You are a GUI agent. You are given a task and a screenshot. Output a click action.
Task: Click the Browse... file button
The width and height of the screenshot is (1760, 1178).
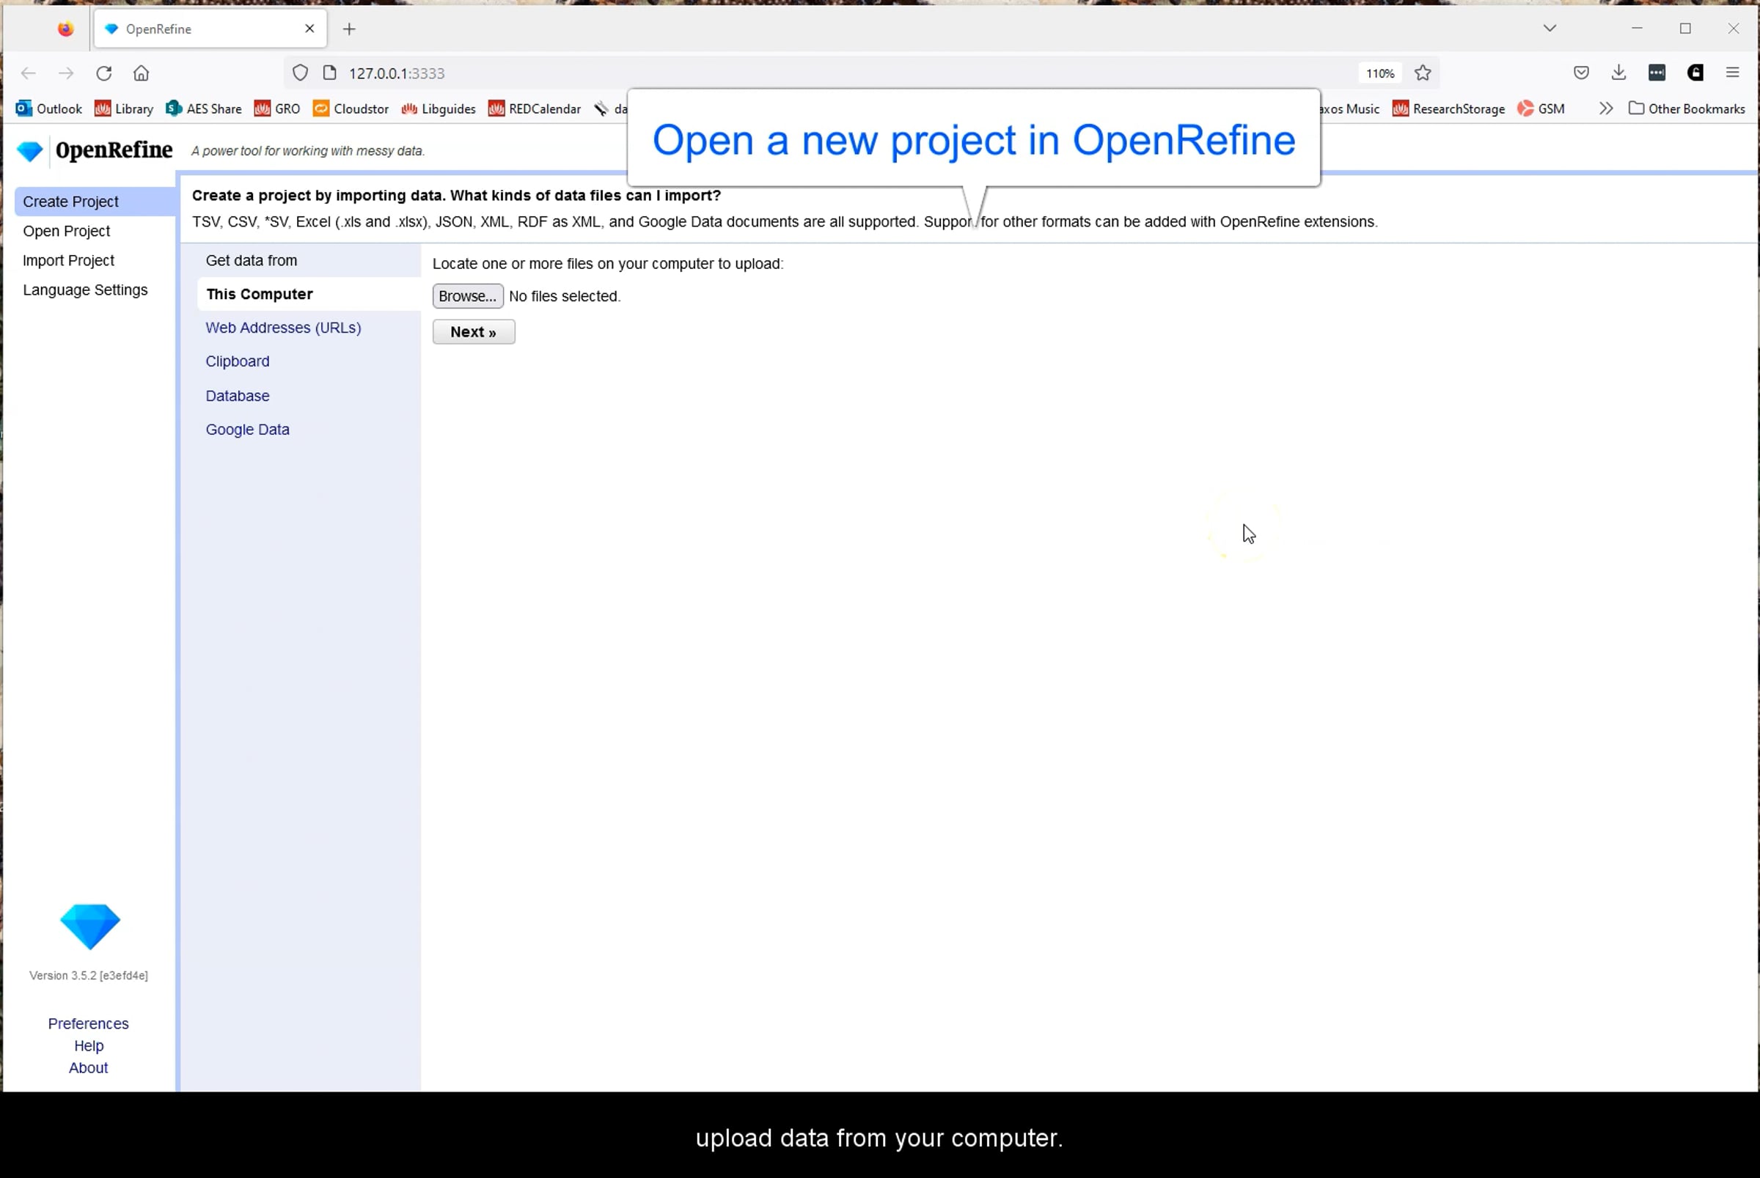(467, 296)
